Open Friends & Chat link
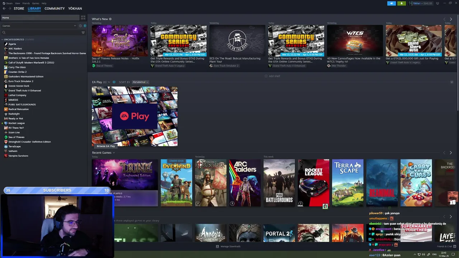The width and height of the screenshot is (459, 258). point(444,247)
